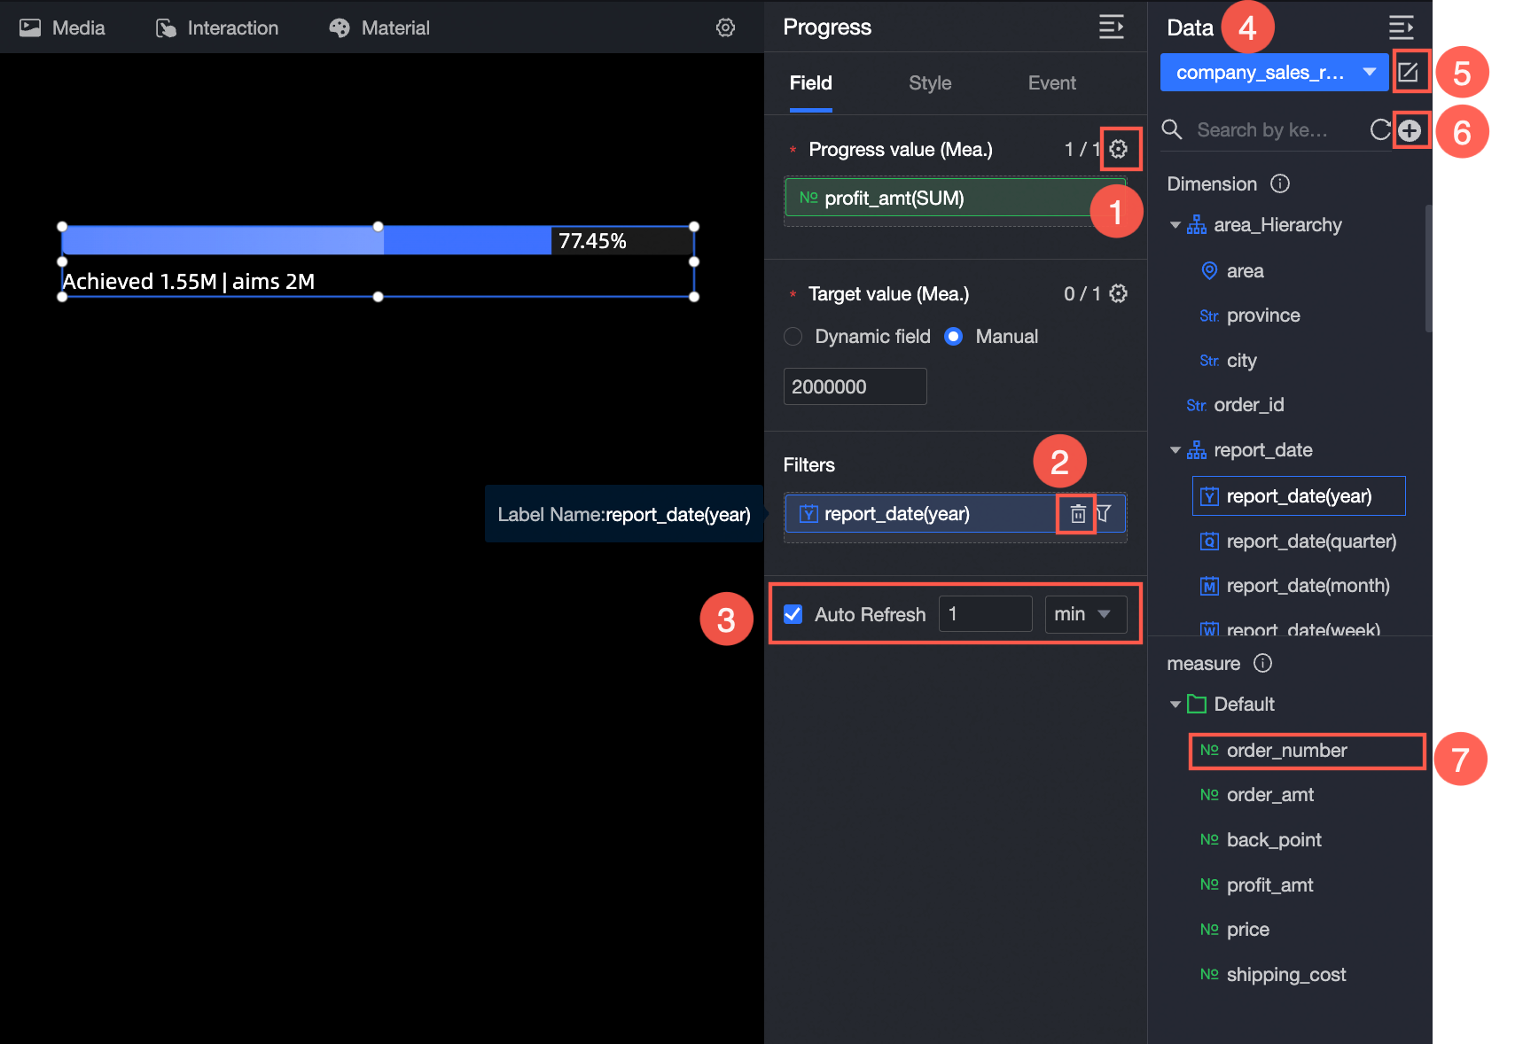The image size is (1523, 1044).
Task: Collapse the Default measure folder
Action: pos(1175,705)
